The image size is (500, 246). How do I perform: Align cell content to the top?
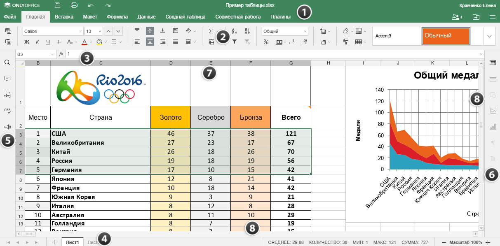[137, 31]
